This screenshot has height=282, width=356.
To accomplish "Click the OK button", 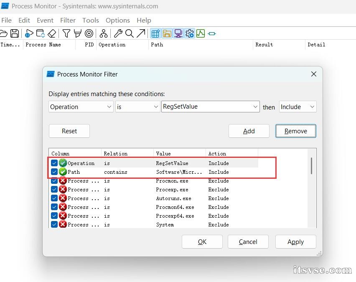I will (x=202, y=242).
